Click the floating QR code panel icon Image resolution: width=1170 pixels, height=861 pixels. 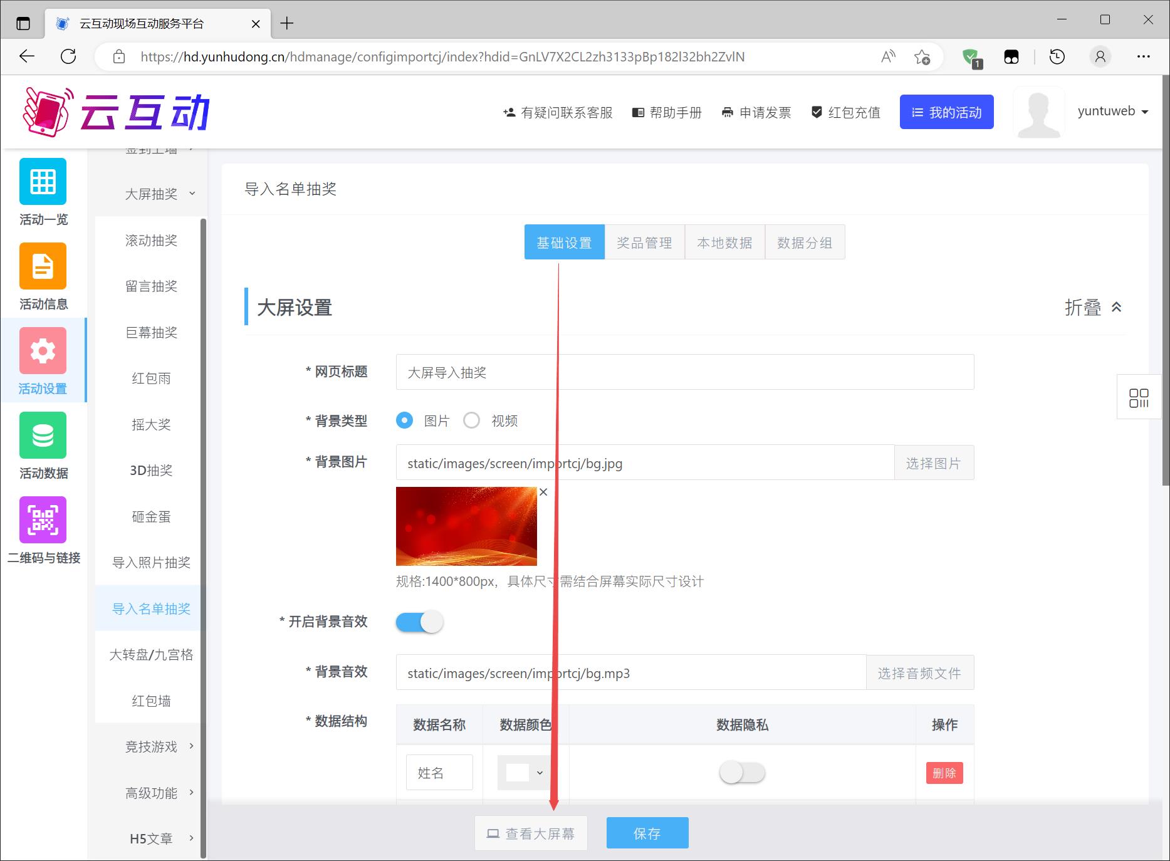point(1138,397)
